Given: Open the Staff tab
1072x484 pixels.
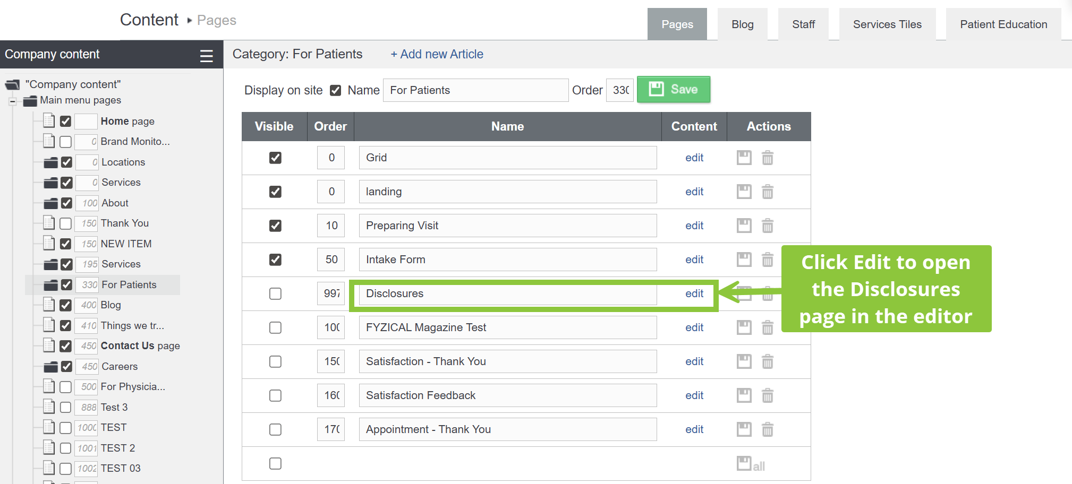Looking at the screenshot, I should (x=803, y=24).
